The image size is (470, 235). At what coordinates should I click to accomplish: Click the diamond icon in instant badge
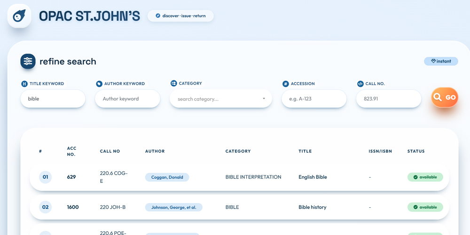tap(433, 61)
